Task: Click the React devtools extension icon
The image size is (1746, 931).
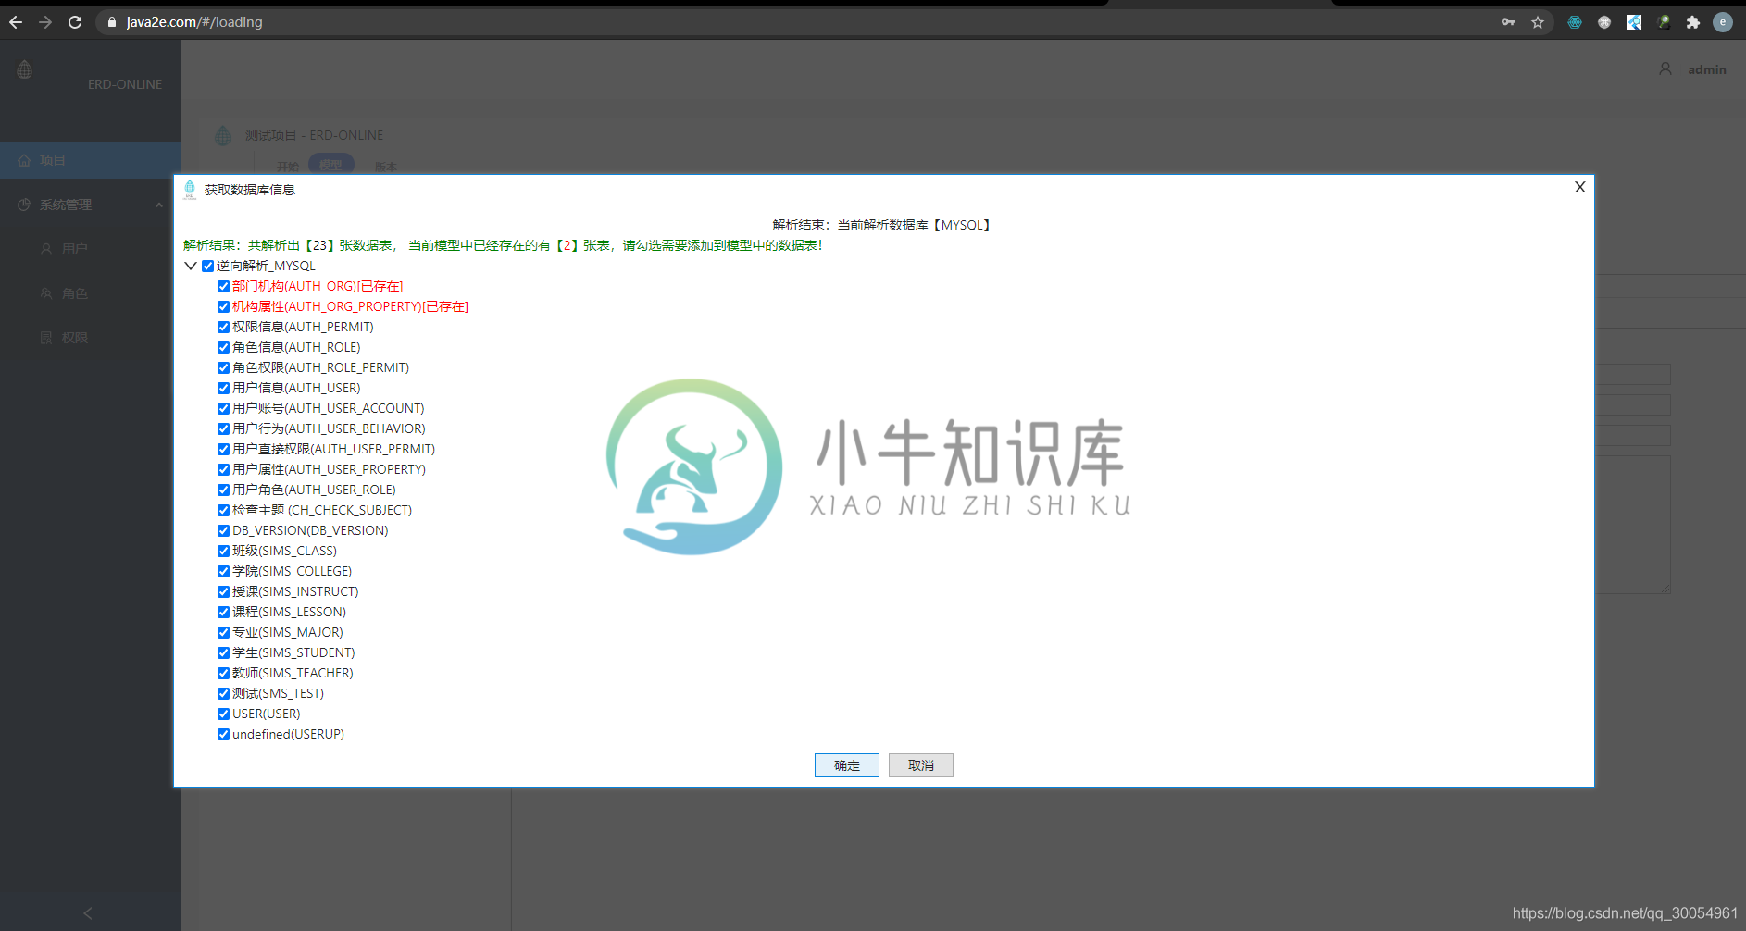Action: (1575, 22)
